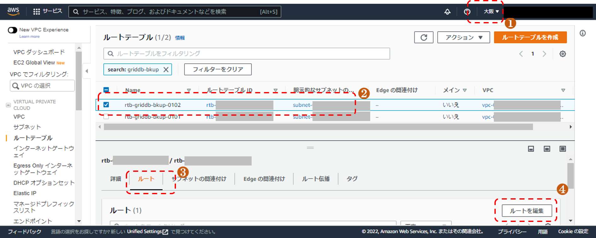Collapse the Virtual Private Cloud section
The height and width of the screenshot is (238, 596).
coord(9,105)
